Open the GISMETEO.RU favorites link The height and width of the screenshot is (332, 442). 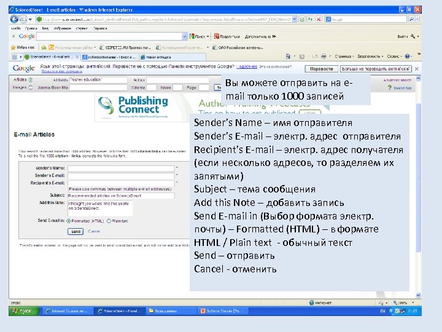coord(125,47)
